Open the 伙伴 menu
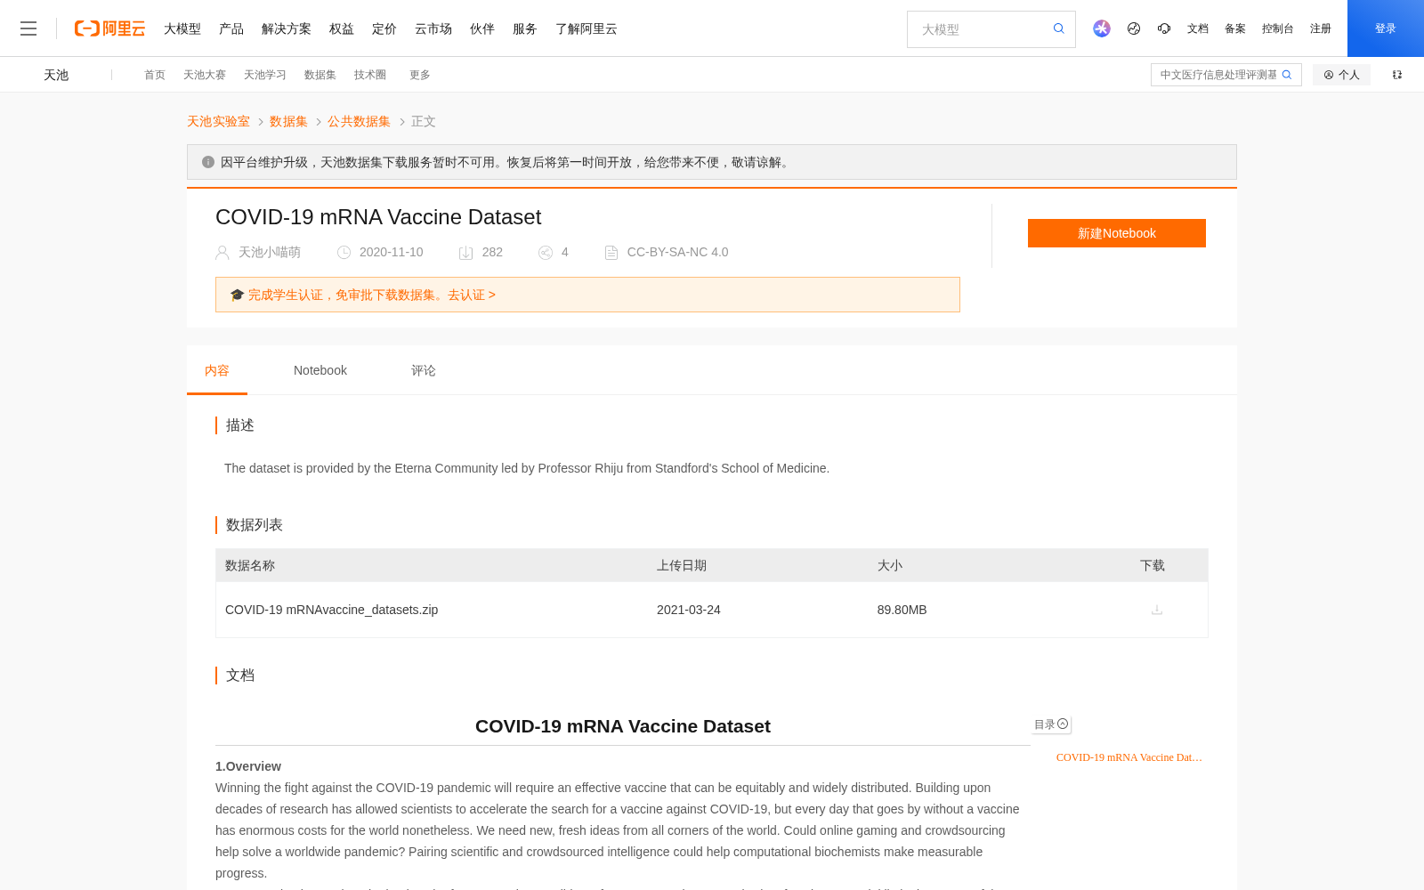The height and width of the screenshot is (890, 1424). click(482, 28)
